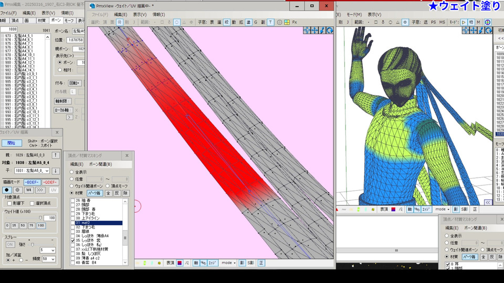504x283 pixels.
Task: Click the circle range selection icon
Action: coord(177,23)
